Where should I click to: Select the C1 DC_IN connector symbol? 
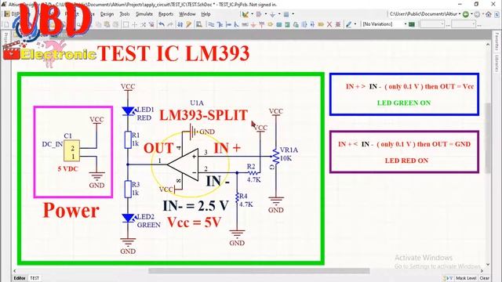click(x=71, y=150)
